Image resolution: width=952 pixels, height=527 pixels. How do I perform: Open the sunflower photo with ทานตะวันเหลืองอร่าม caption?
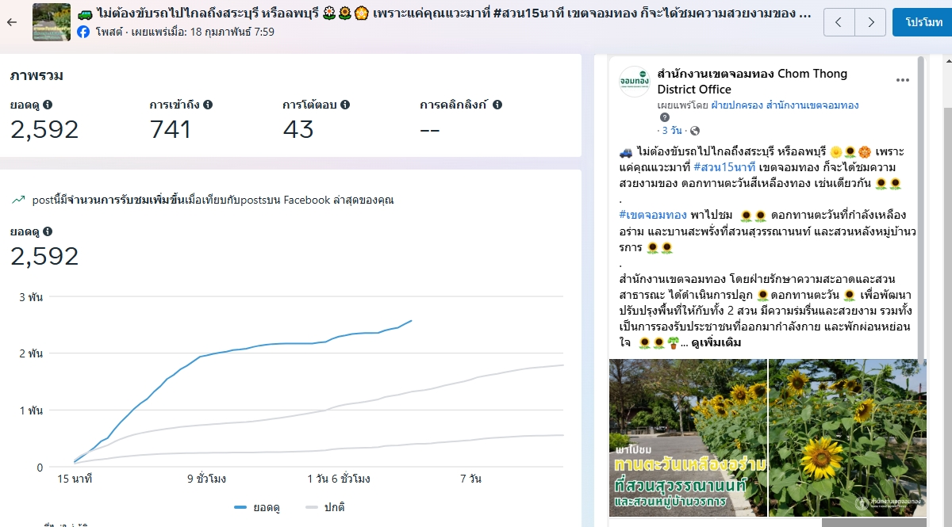click(x=688, y=438)
